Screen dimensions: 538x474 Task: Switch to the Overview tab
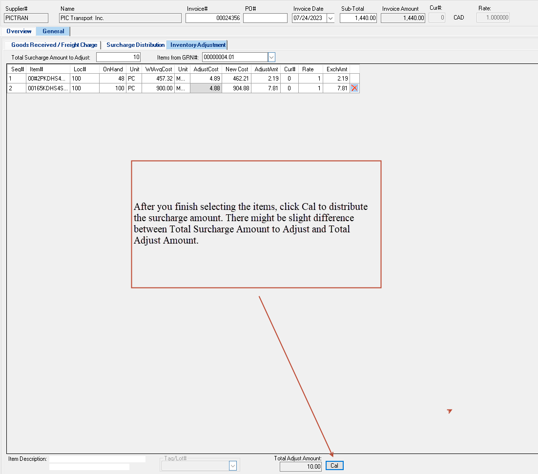pyautogui.click(x=19, y=31)
